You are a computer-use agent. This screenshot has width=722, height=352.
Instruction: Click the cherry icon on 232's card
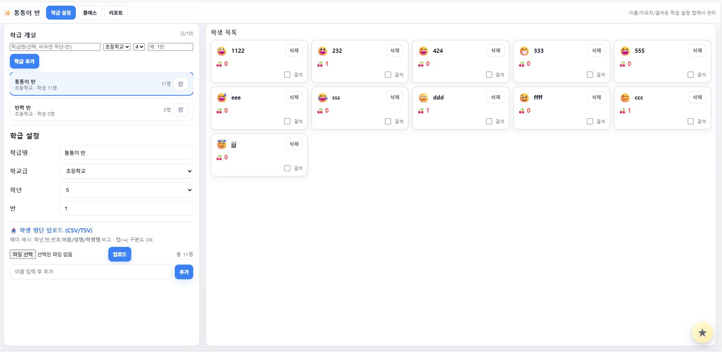pos(320,64)
